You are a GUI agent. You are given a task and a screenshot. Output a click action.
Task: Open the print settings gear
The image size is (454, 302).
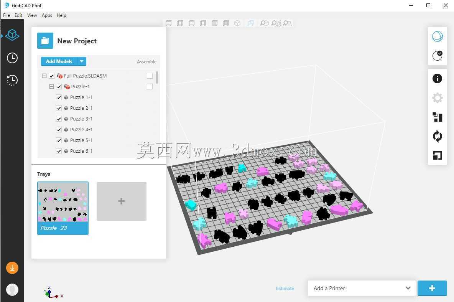click(x=437, y=98)
